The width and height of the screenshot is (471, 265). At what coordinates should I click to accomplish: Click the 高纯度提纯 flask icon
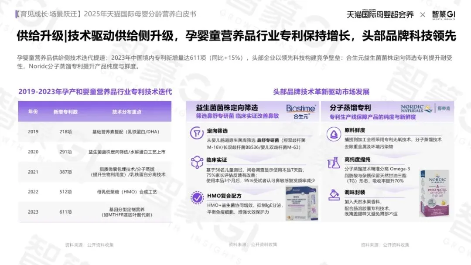(x=334, y=163)
